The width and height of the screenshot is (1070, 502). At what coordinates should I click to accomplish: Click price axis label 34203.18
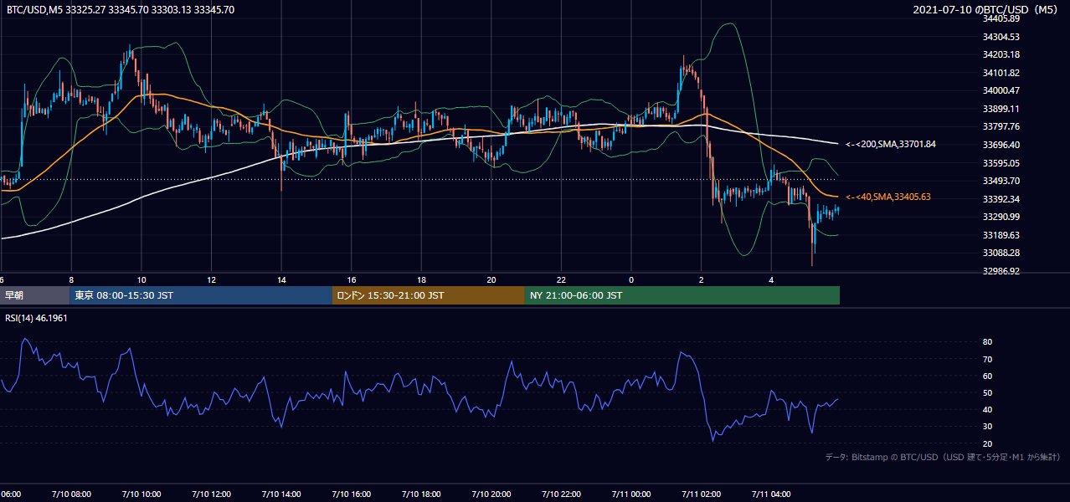point(1001,54)
